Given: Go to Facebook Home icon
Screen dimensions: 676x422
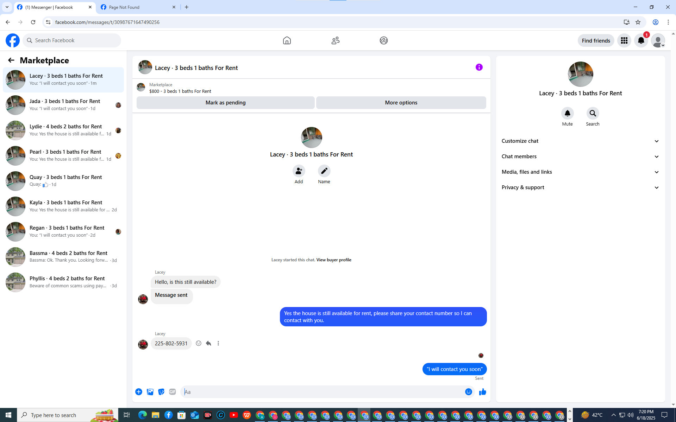Looking at the screenshot, I should (x=287, y=40).
